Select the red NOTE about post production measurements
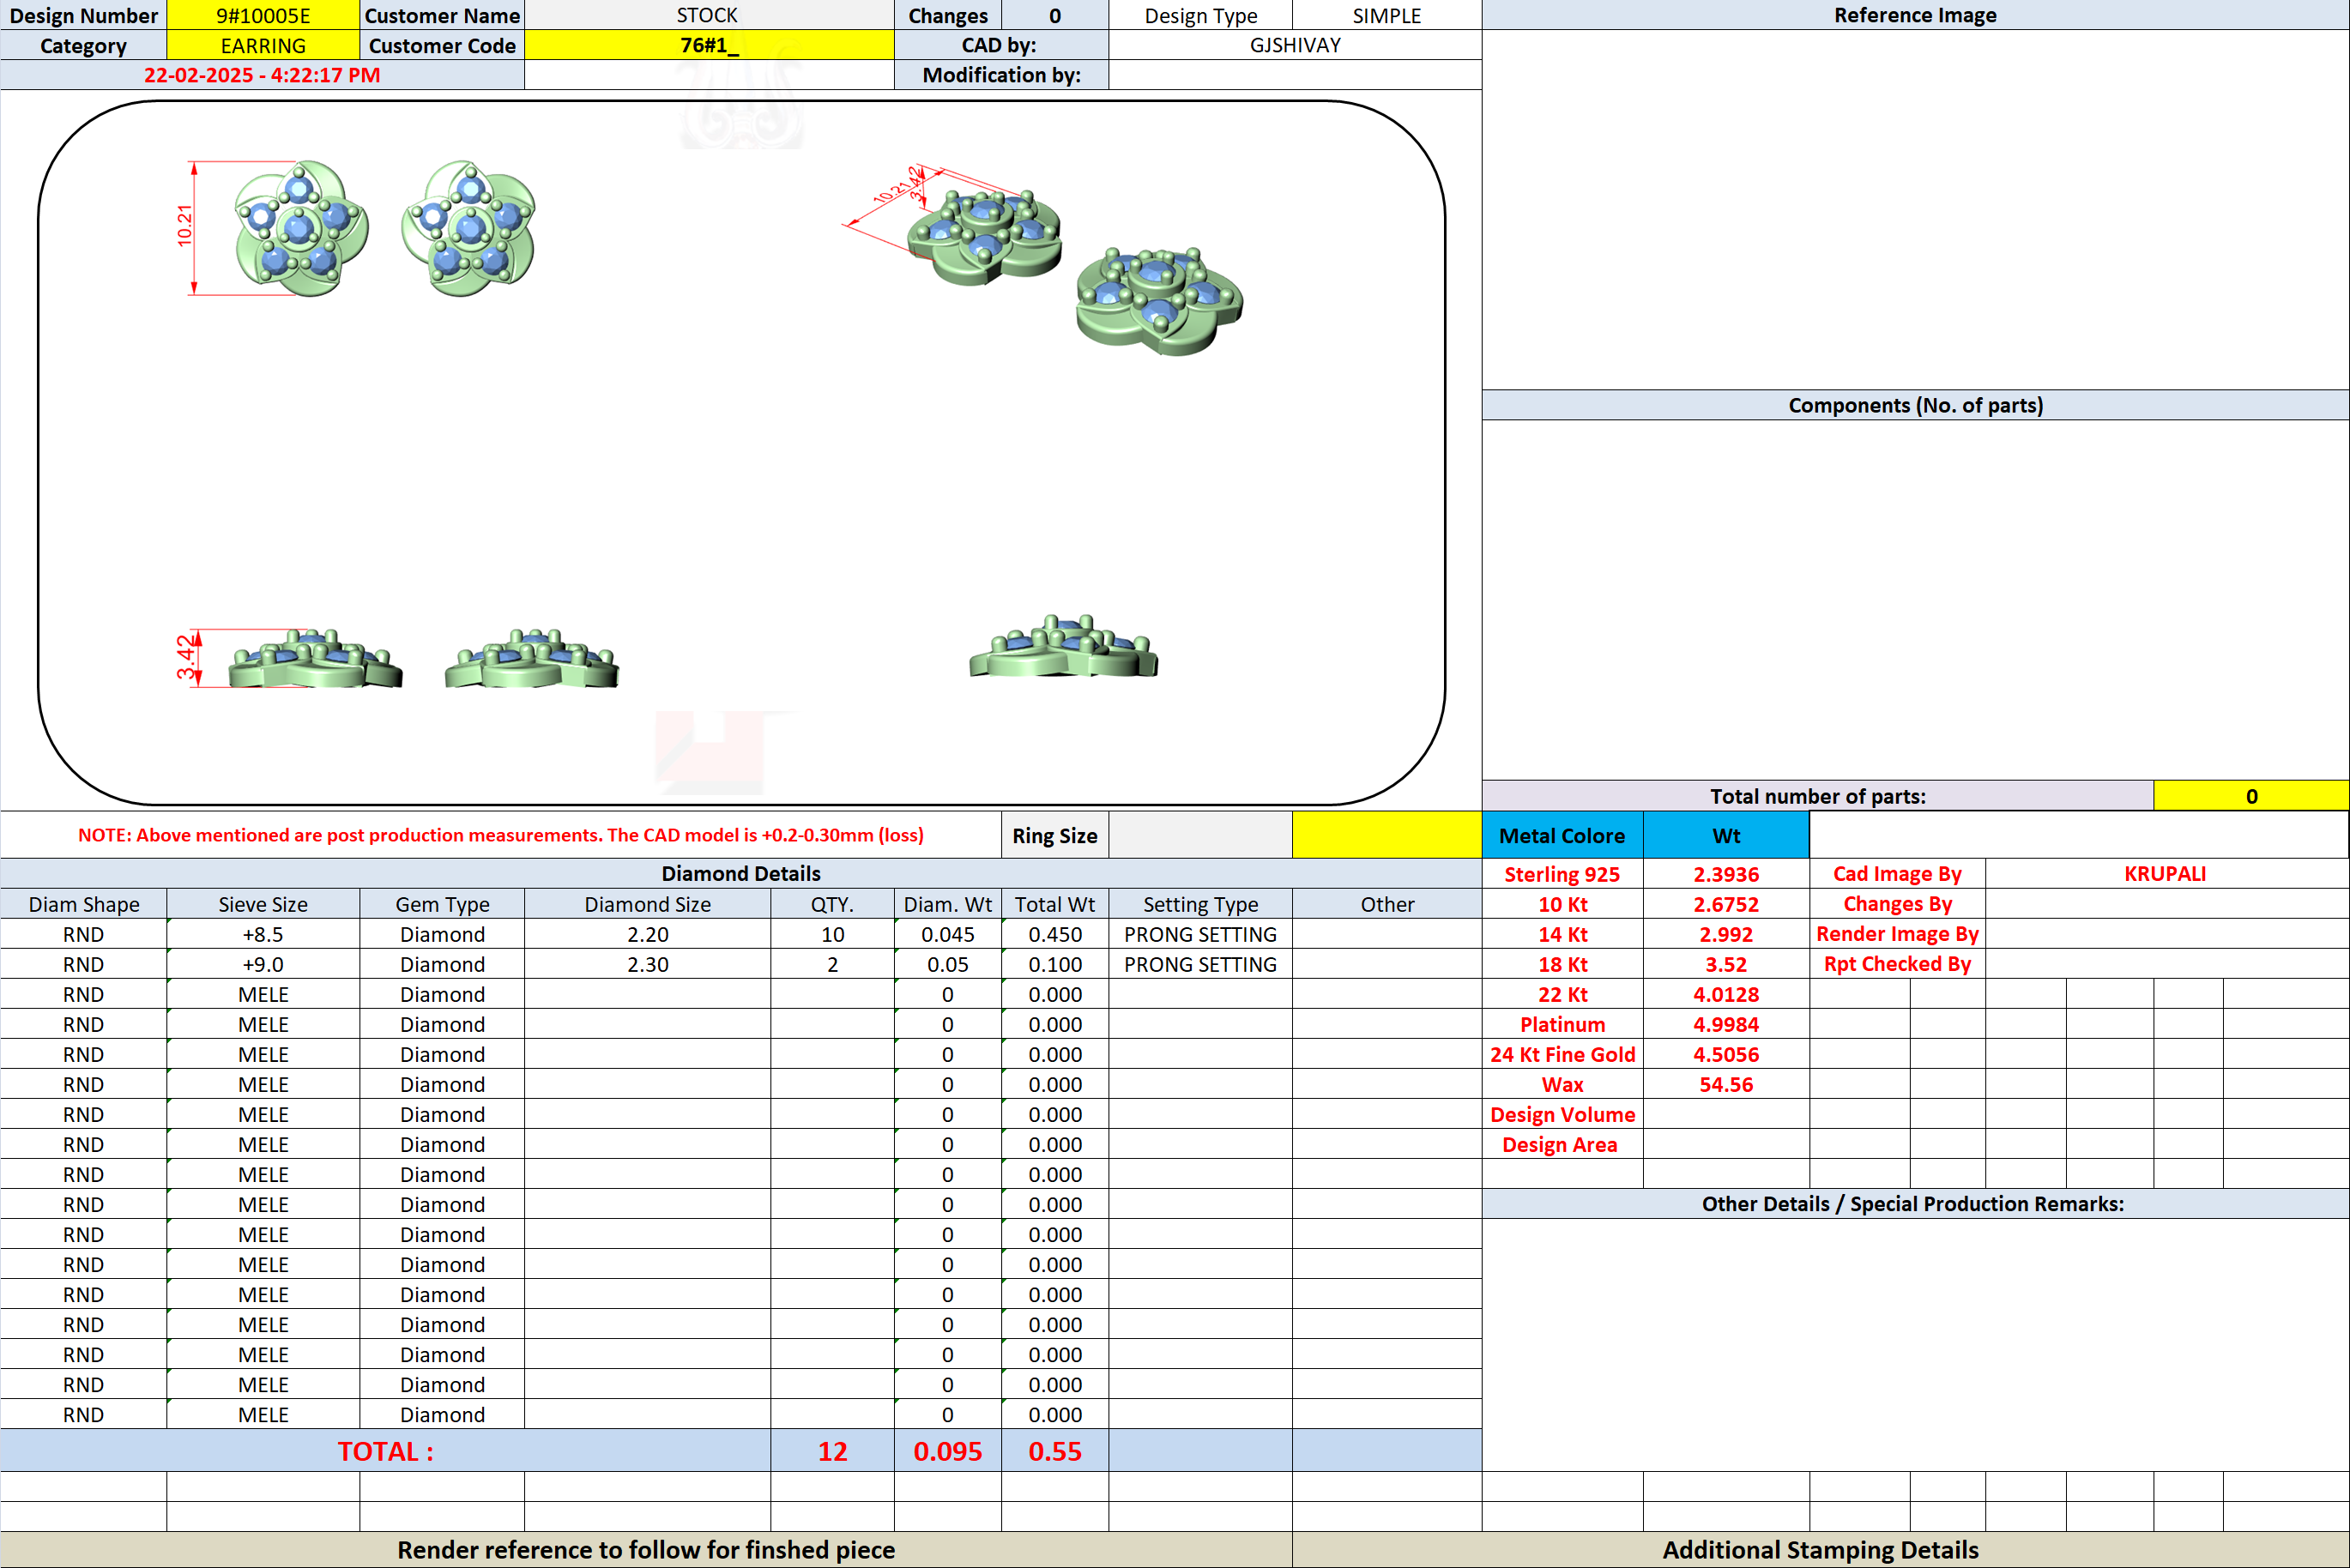Viewport: 2350px width, 1568px height. [x=501, y=835]
